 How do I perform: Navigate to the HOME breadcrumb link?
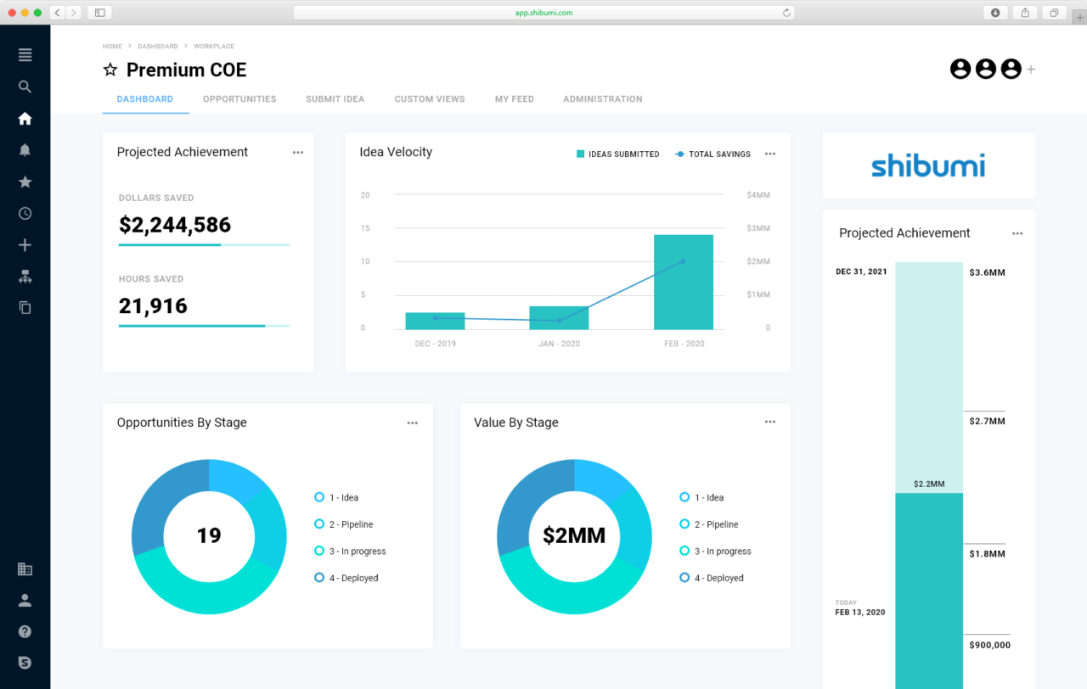(x=111, y=46)
